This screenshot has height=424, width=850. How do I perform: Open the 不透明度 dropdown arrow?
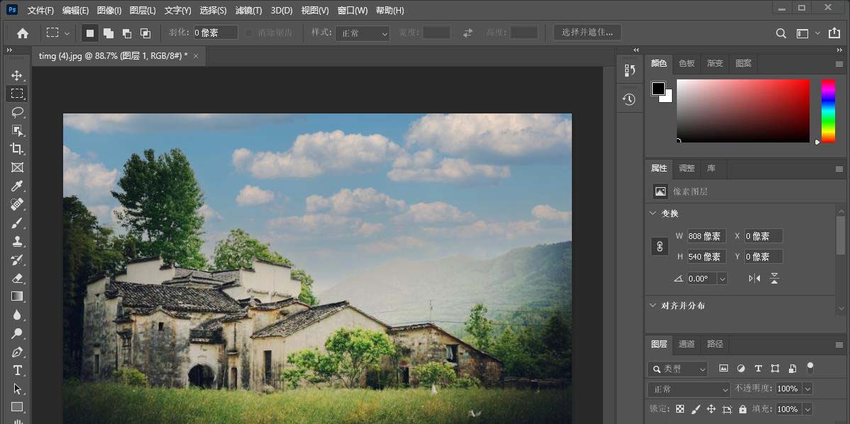pos(807,389)
